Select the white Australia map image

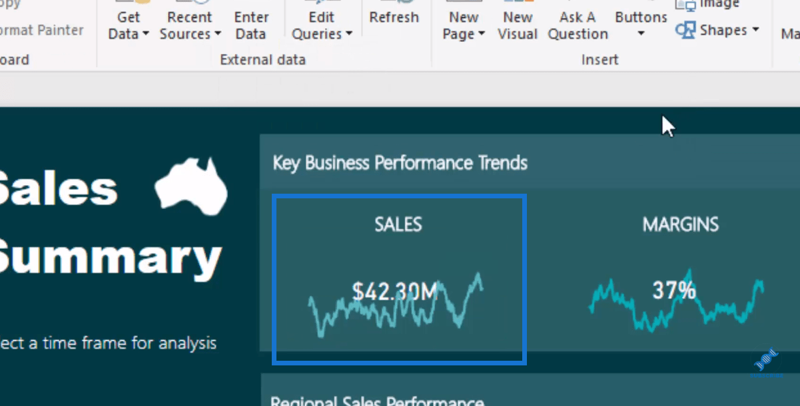(x=191, y=186)
